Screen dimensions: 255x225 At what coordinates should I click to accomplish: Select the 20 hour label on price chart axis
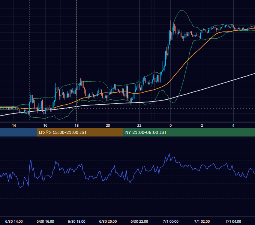click(x=108, y=126)
